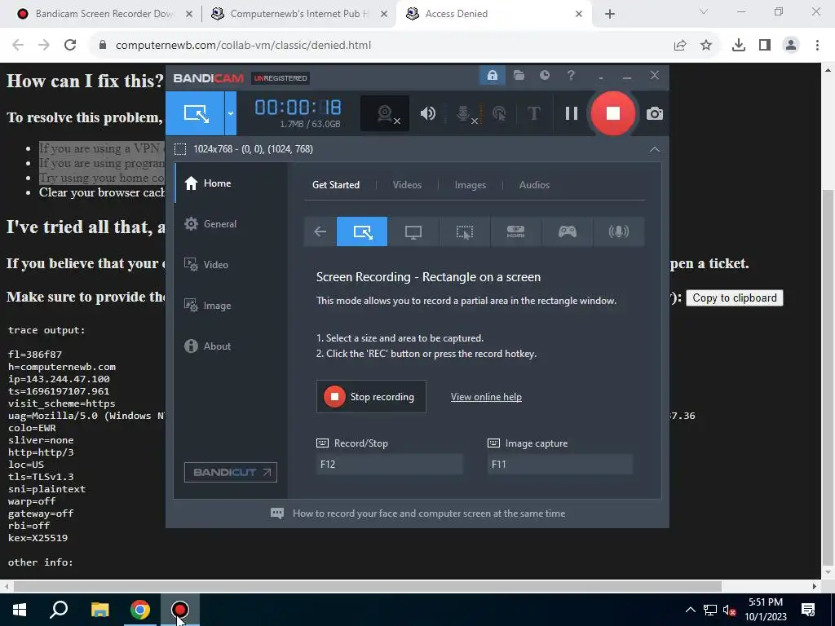This screenshot has width=835, height=626.
Task: Toggle the microphone icon in Bandicam toolbar
Action: tap(464, 113)
